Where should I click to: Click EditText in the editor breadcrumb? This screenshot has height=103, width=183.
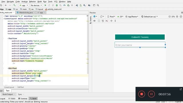pos(21,87)
